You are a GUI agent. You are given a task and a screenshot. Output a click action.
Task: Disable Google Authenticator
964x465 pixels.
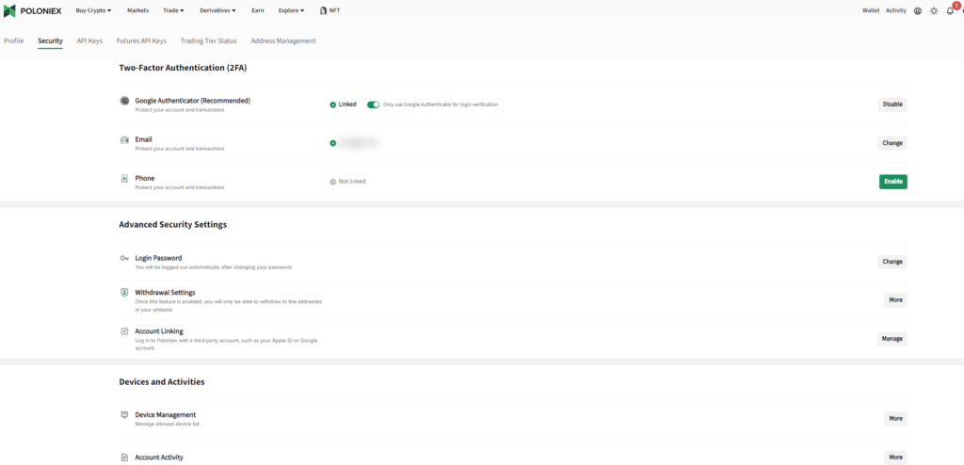[x=892, y=104]
